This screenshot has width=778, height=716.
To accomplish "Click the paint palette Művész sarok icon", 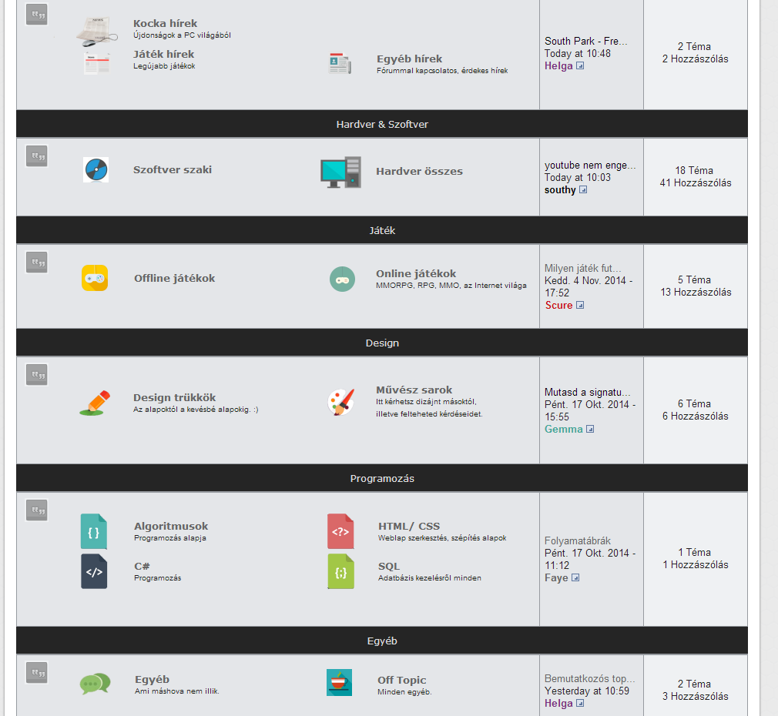I will pyautogui.click(x=341, y=402).
